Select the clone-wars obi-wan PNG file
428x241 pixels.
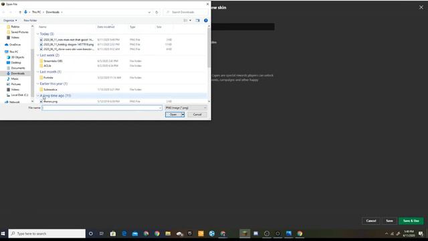point(68,49)
